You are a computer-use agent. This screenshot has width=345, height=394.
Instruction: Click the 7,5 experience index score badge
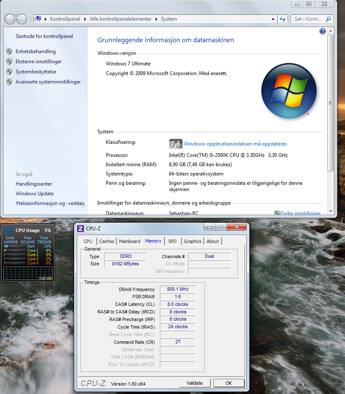(175, 144)
